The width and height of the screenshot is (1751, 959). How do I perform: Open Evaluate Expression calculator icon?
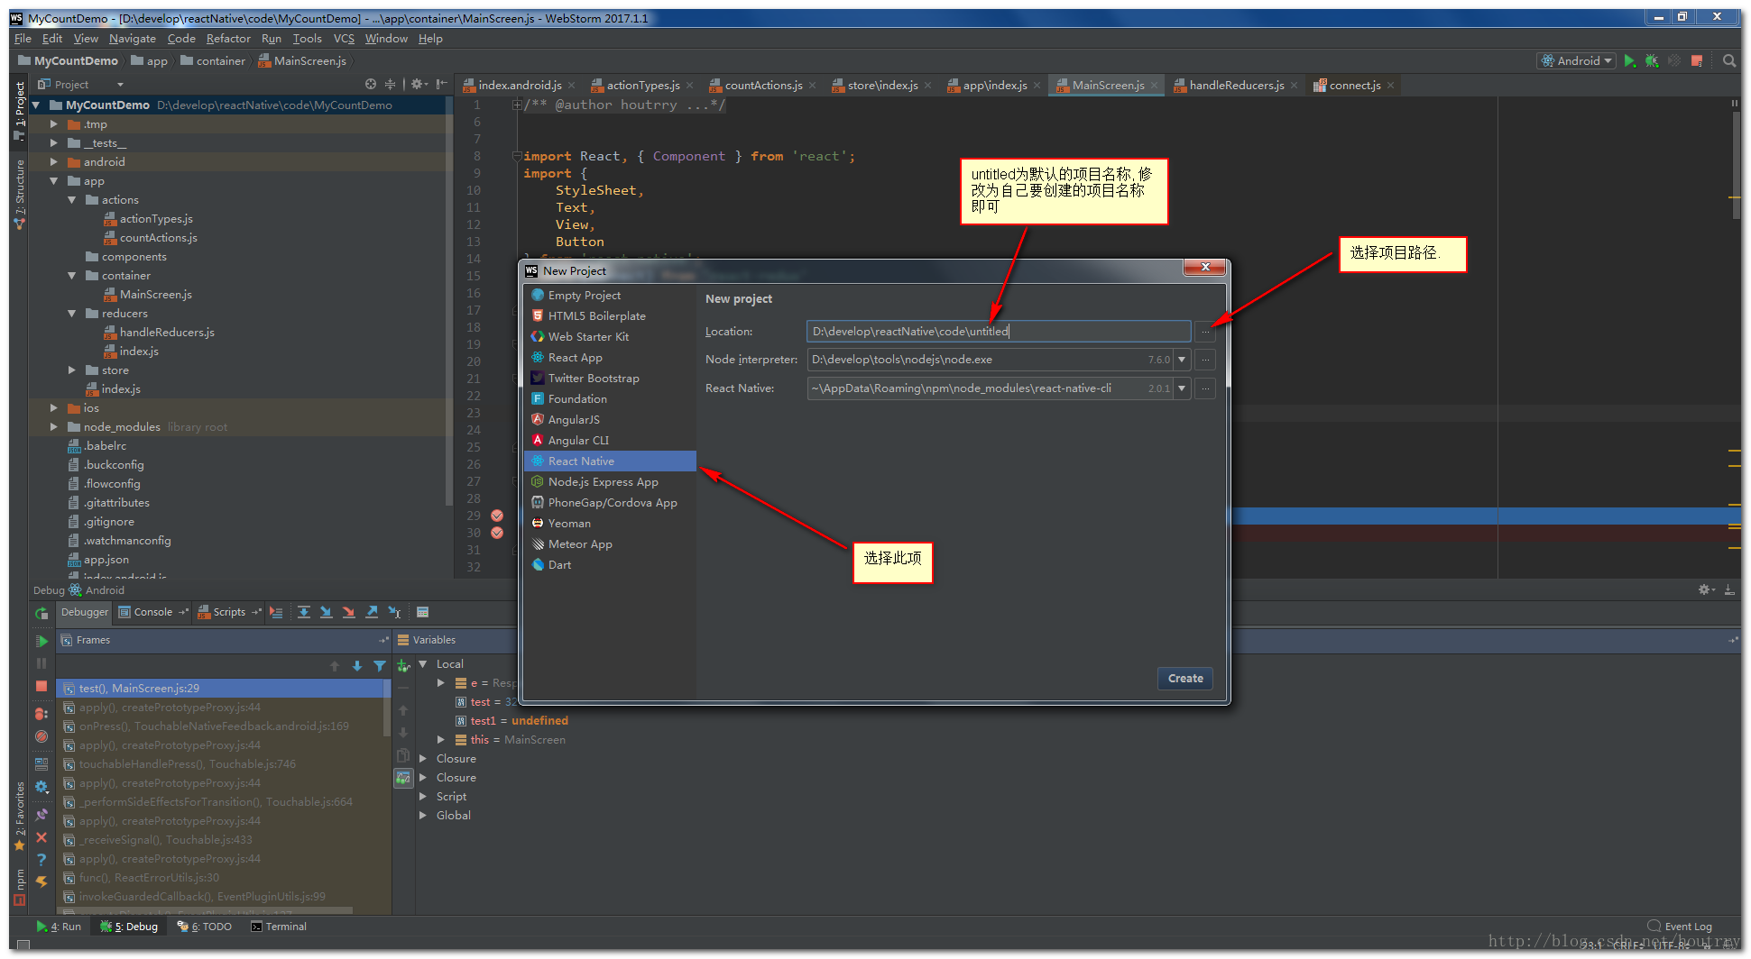point(422,612)
